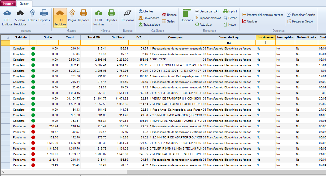Click Descargar SAT button
326x176 pixels.
tap(207, 11)
